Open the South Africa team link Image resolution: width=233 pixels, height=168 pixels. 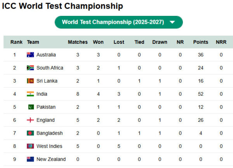pyautogui.click(x=50, y=68)
